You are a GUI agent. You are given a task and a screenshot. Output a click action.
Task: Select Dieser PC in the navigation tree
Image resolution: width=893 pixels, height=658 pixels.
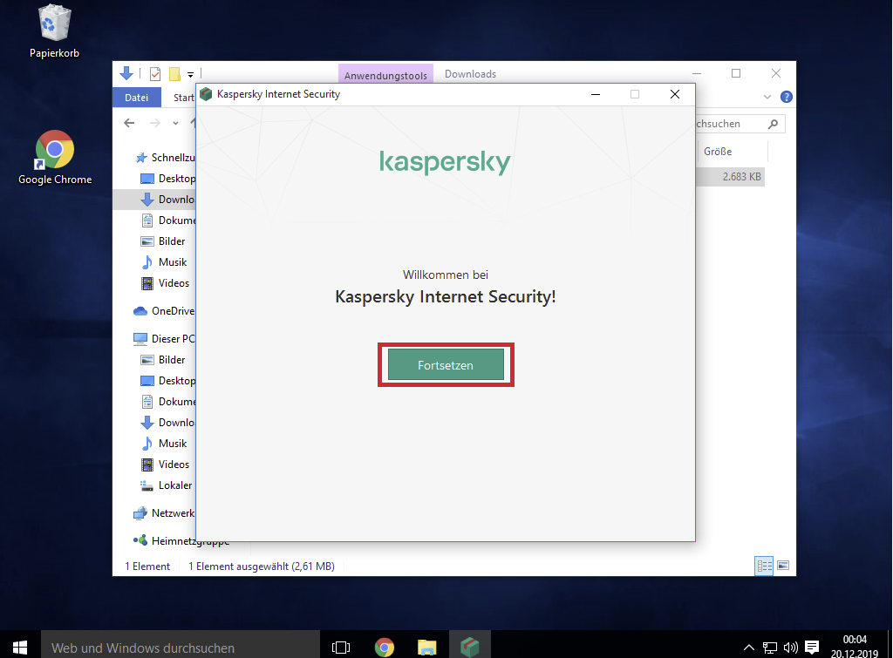(x=164, y=339)
